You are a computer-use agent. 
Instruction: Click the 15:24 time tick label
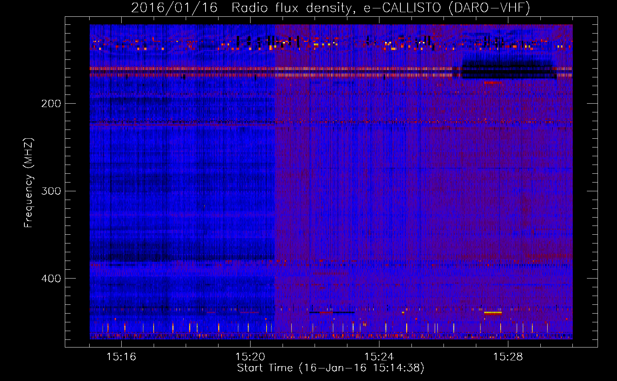(x=379, y=357)
